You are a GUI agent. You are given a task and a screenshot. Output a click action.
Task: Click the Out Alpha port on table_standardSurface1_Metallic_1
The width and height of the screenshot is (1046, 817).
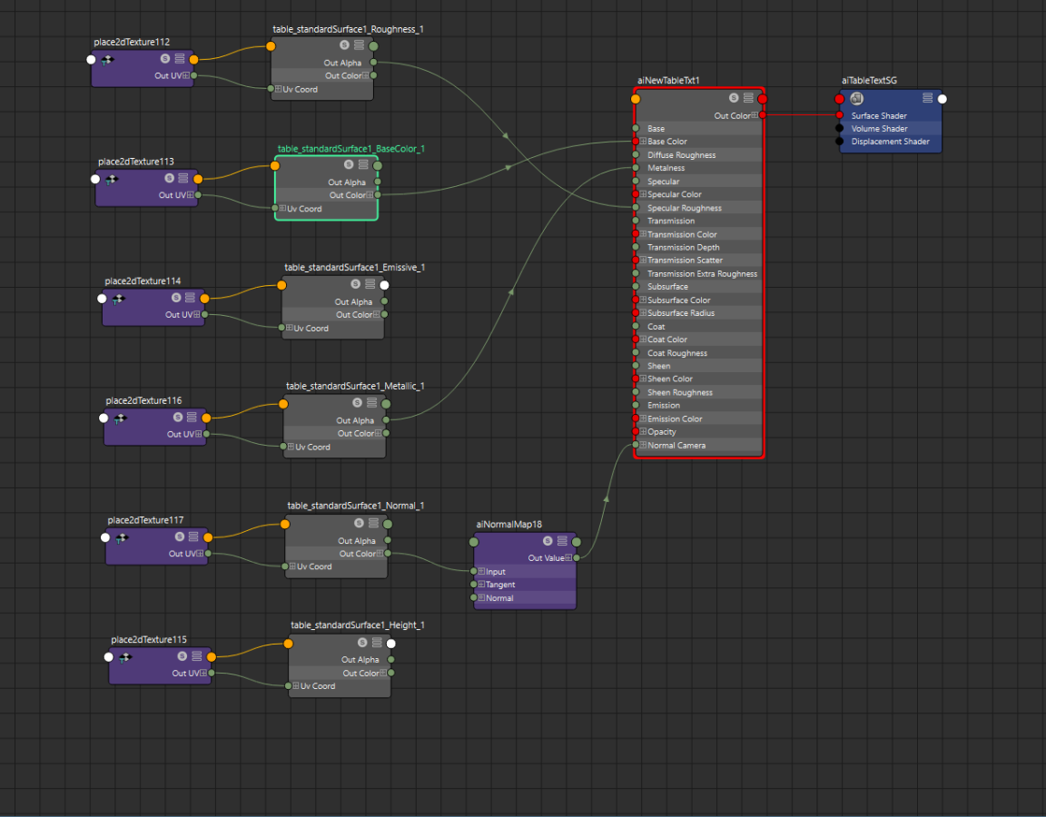coord(386,420)
